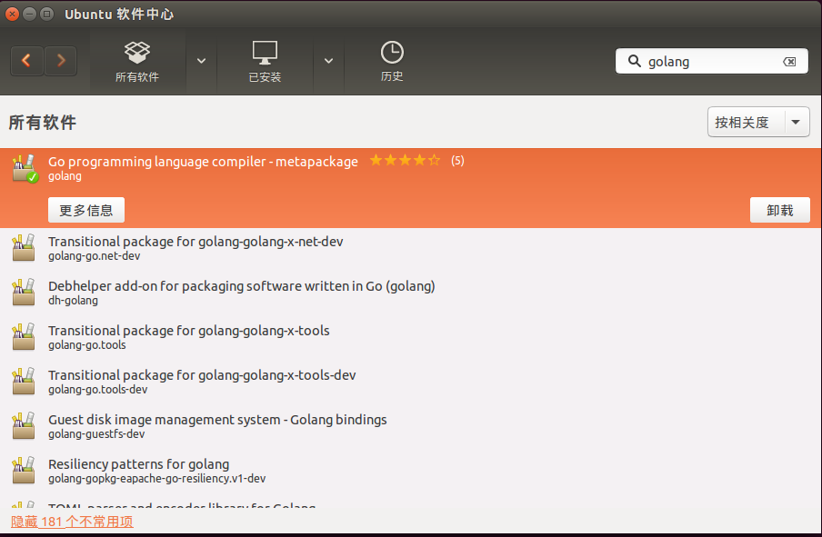Click the (5) review count
822x537 pixels.
tap(457, 160)
